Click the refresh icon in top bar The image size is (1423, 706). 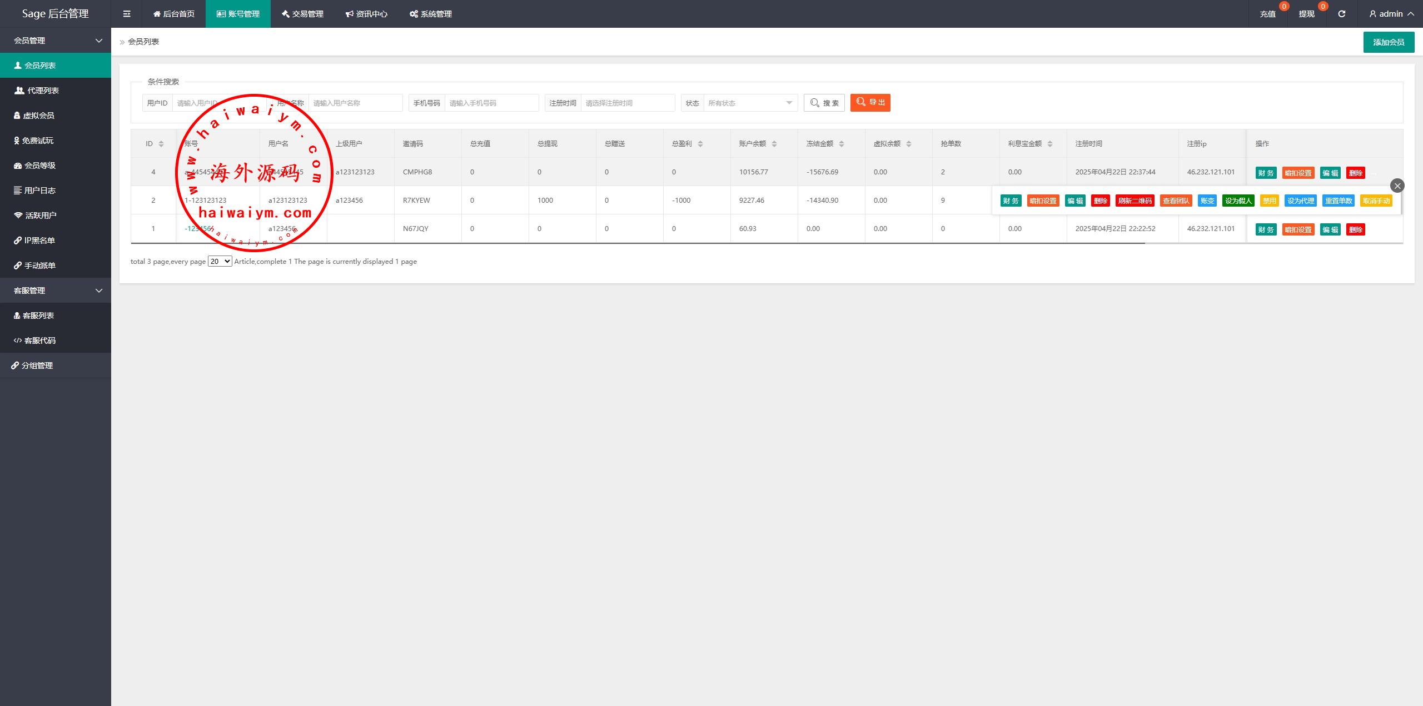click(1341, 14)
